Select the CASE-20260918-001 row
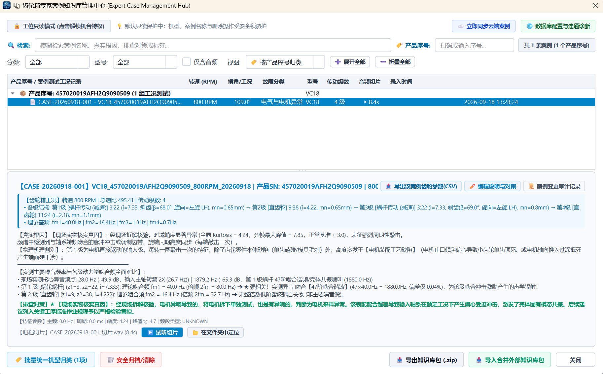Viewport: 603px width, 374px height. (x=301, y=102)
